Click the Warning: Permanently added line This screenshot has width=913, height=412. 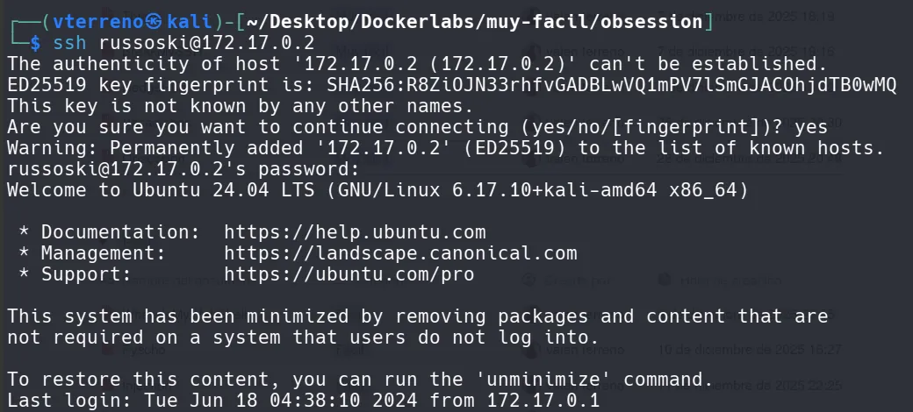click(x=445, y=148)
